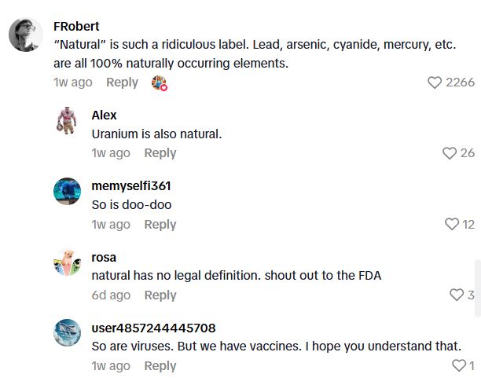Heart user4857244445708's viruses comment
Viewport: 481px width, 385px height.
pyautogui.click(x=460, y=365)
